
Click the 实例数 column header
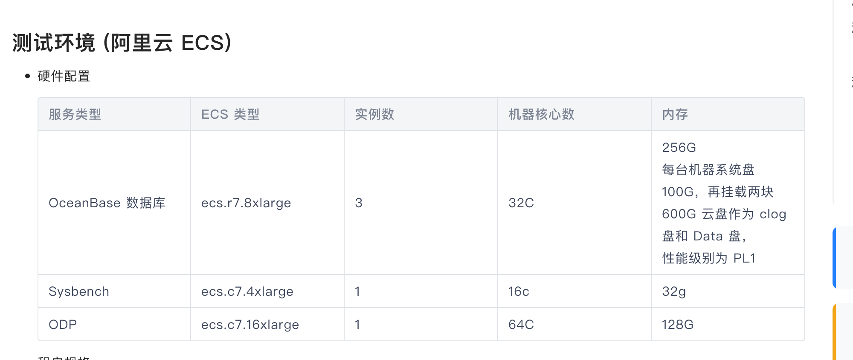pos(374,114)
